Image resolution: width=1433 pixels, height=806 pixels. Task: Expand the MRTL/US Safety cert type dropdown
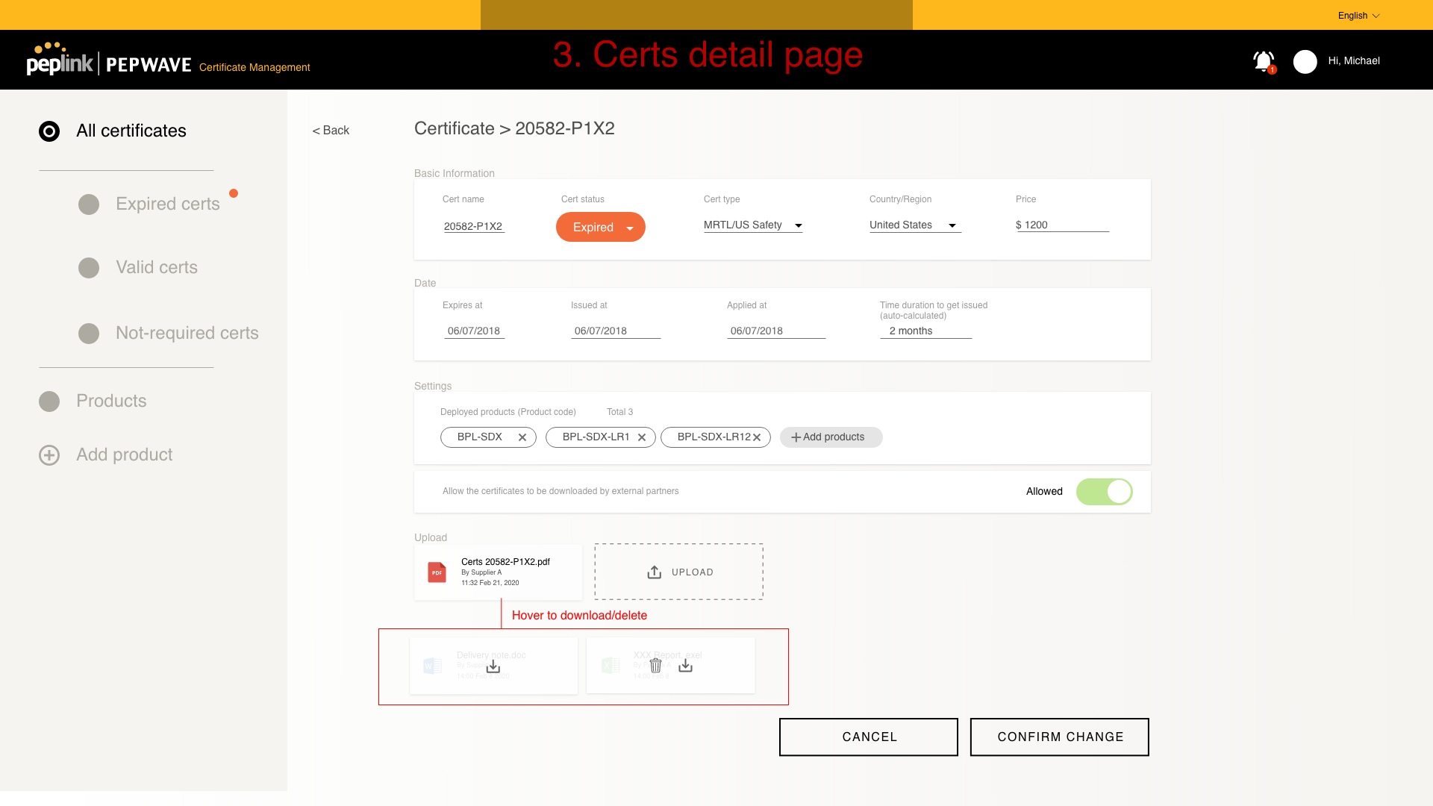pyautogui.click(x=752, y=225)
